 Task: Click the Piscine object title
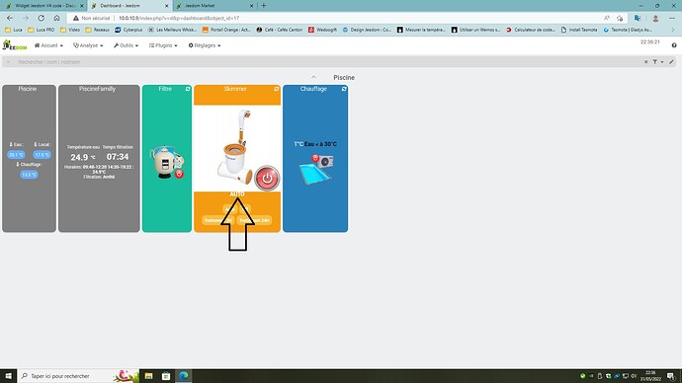pos(344,77)
